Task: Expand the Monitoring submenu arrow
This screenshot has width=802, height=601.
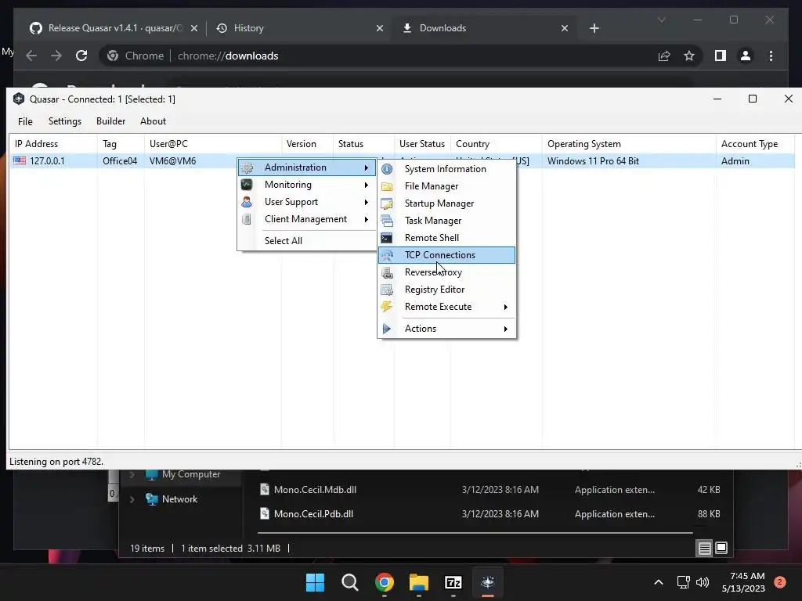Action: [367, 185]
